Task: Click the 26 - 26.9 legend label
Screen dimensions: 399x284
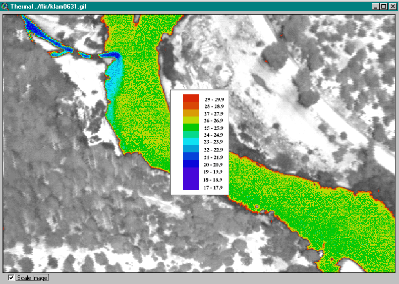Action: 213,121
